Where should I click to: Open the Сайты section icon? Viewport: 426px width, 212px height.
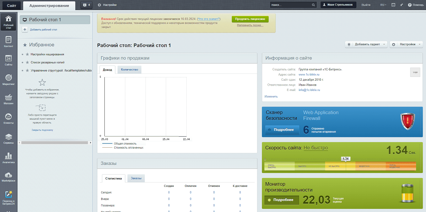click(x=9, y=60)
